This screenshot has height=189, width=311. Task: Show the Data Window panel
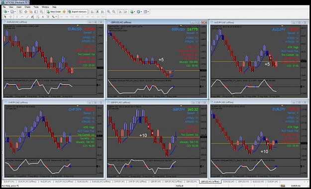pyautogui.click(x=26, y=12)
